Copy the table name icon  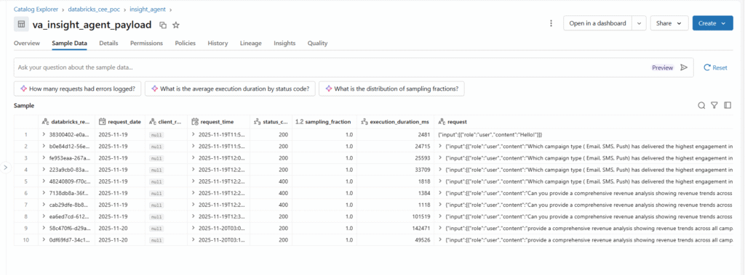pyautogui.click(x=162, y=25)
